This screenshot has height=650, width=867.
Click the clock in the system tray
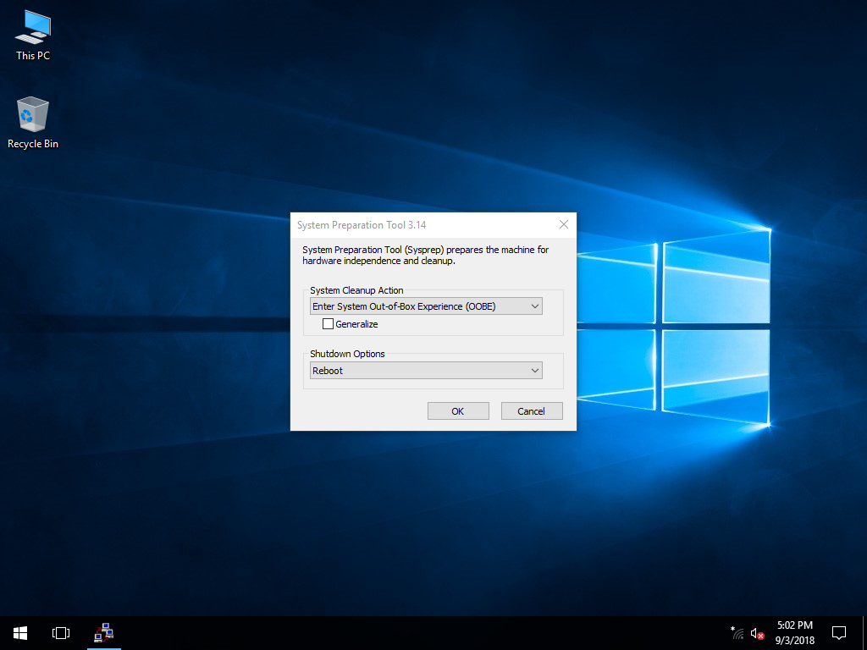[x=792, y=626]
